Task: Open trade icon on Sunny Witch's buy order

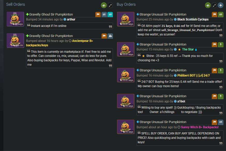Action: [221, 122]
